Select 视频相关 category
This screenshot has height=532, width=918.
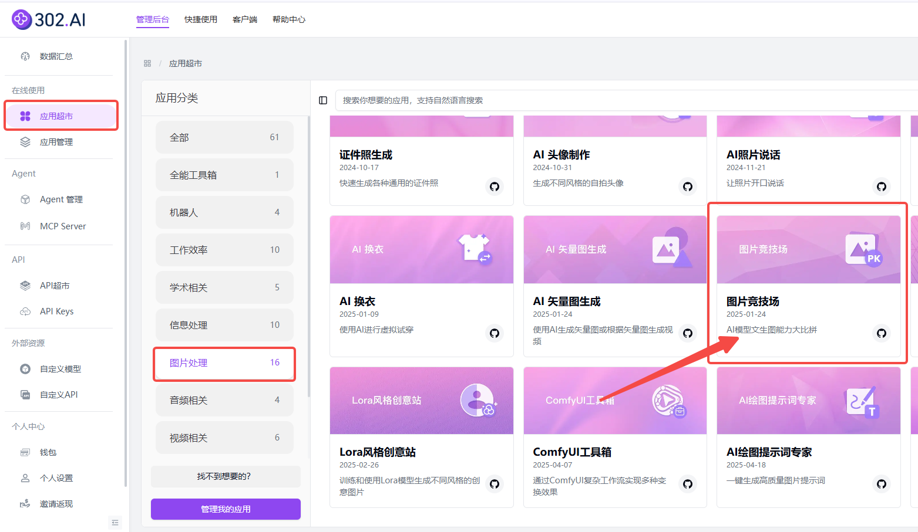(224, 438)
